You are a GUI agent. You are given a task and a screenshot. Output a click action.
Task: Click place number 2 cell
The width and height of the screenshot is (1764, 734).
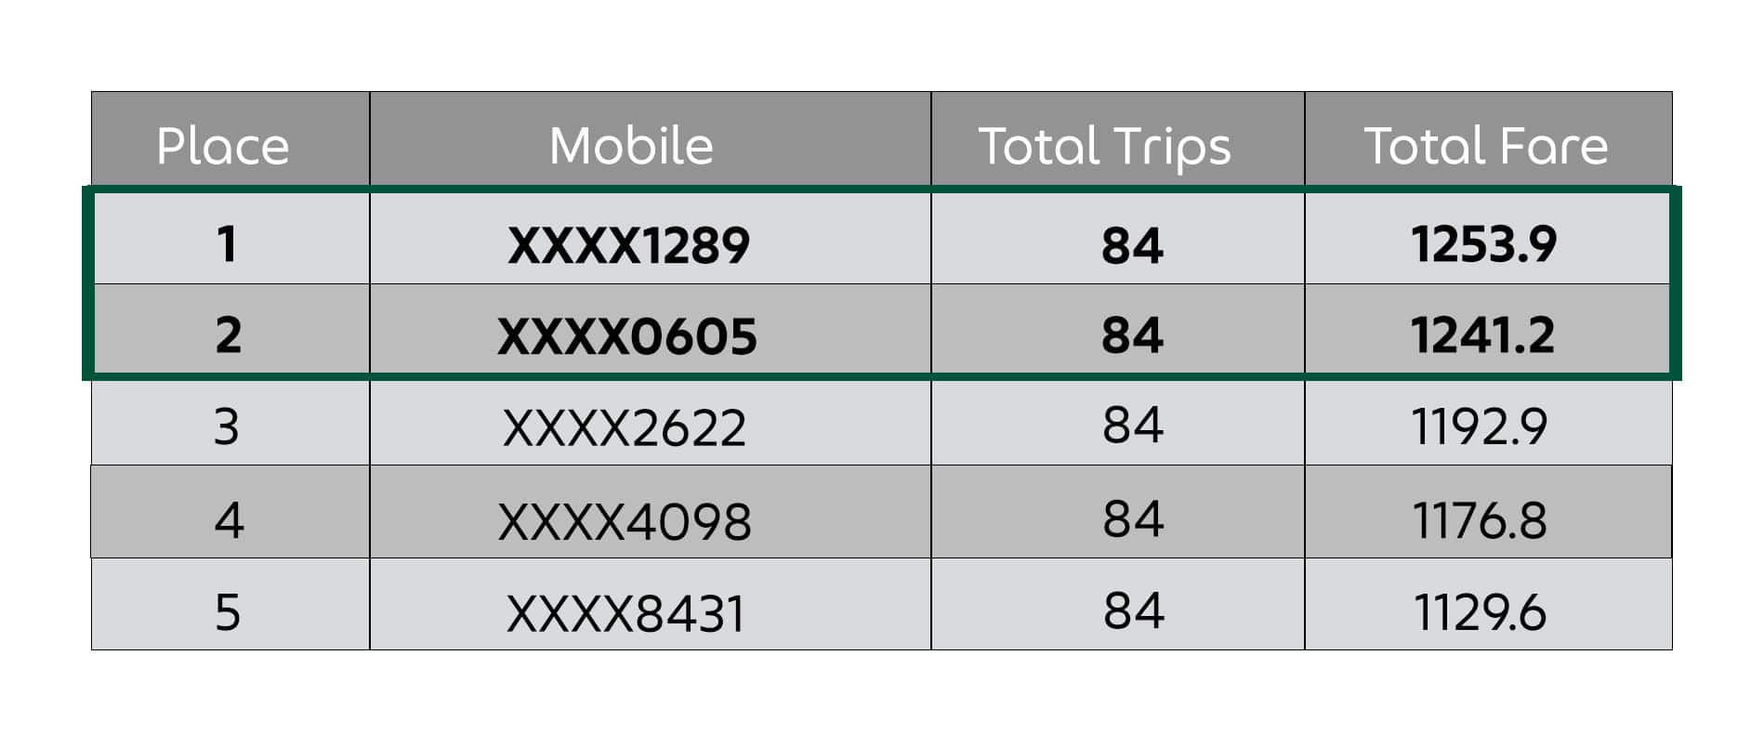230,330
